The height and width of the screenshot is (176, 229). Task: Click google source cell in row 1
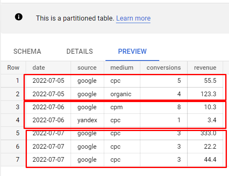[x=87, y=81]
